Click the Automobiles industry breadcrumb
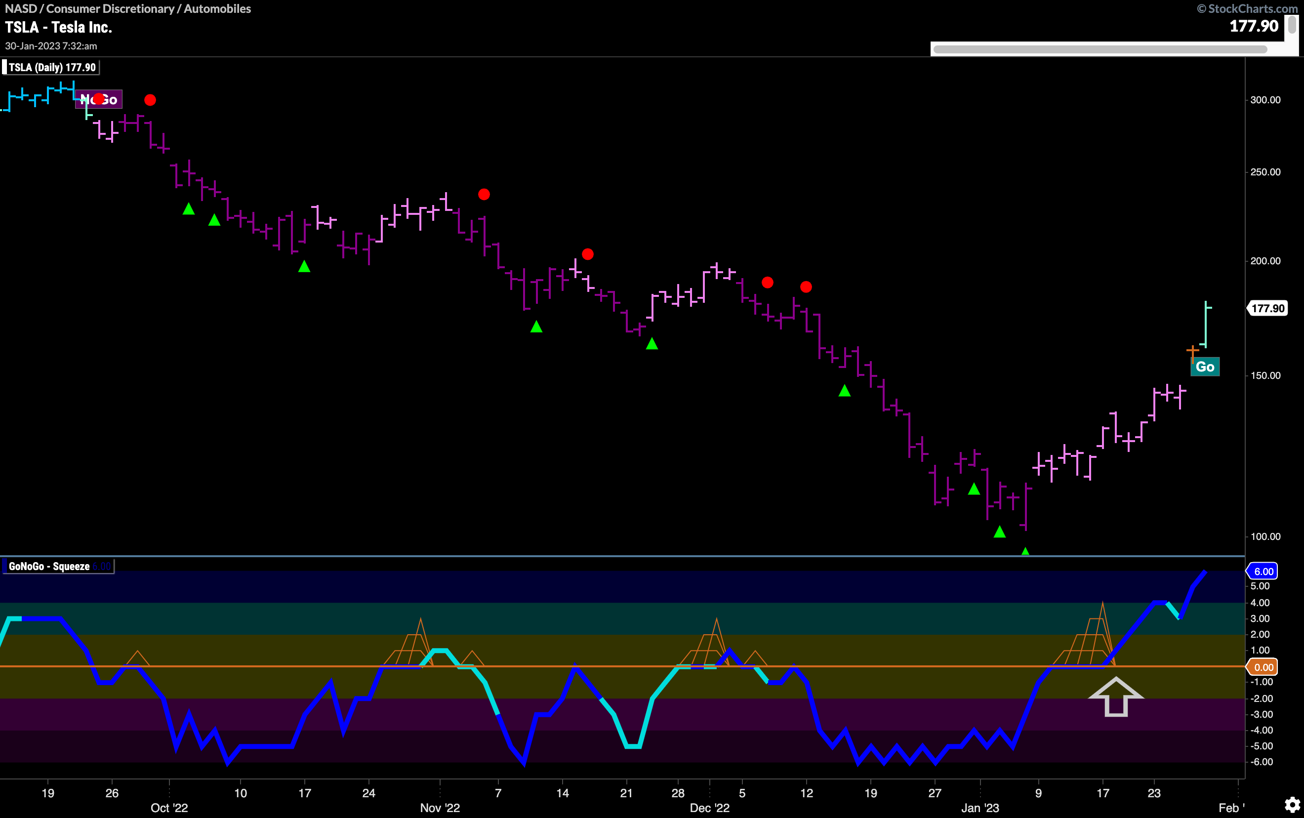Image resolution: width=1304 pixels, height=818 pixels. [217, 9]
